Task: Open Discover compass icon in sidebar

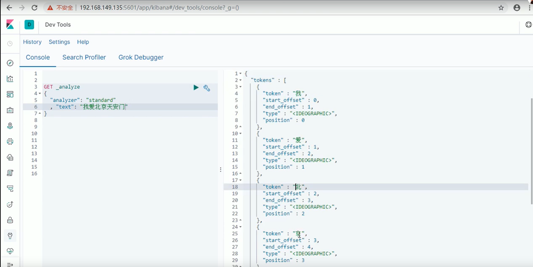Action: pyautogui.click(x=10, y=63)
